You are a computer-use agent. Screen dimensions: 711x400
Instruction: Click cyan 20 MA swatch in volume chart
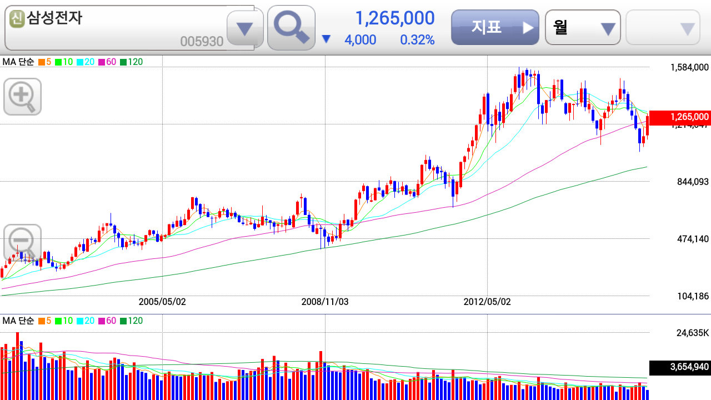point(80,321)
